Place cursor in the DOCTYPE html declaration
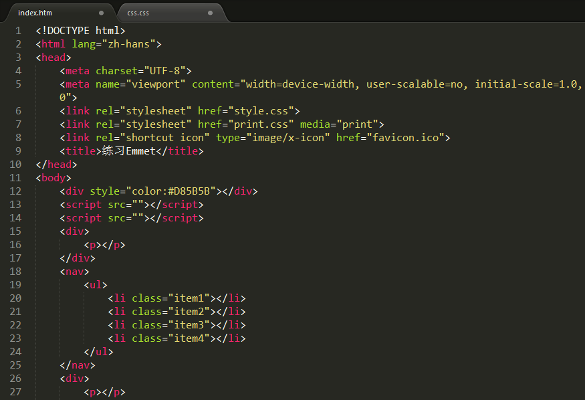Viewport: 585px width, 400px height. (x=81, y=31)
